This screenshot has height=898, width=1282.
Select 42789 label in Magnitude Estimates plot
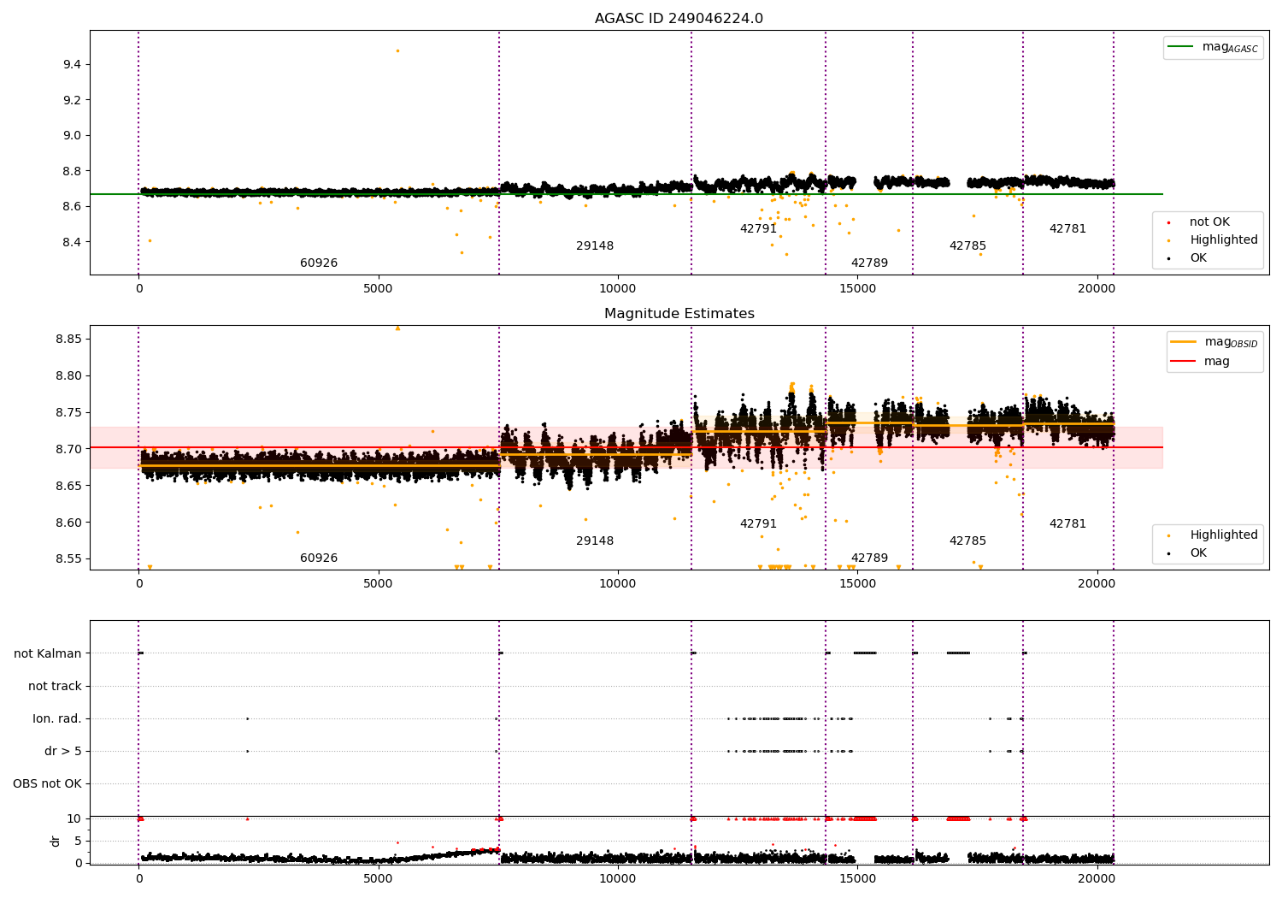click(x=869, y=558)
